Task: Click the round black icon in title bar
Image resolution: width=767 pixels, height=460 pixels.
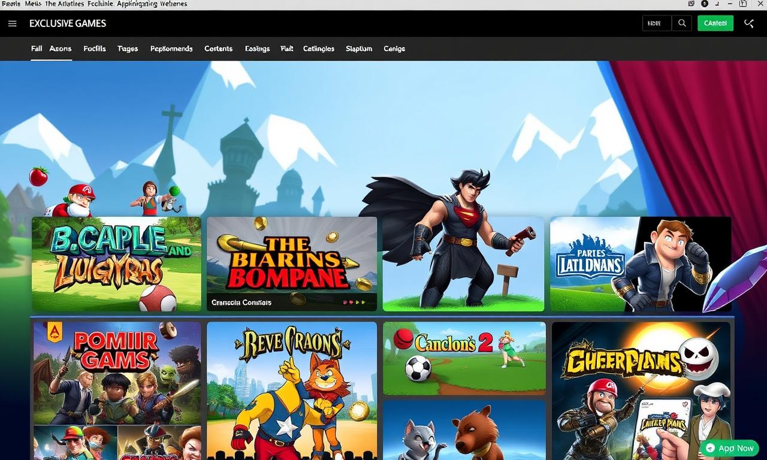Action: pos(705,4)
